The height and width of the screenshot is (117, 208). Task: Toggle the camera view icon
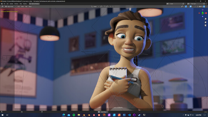206,25
